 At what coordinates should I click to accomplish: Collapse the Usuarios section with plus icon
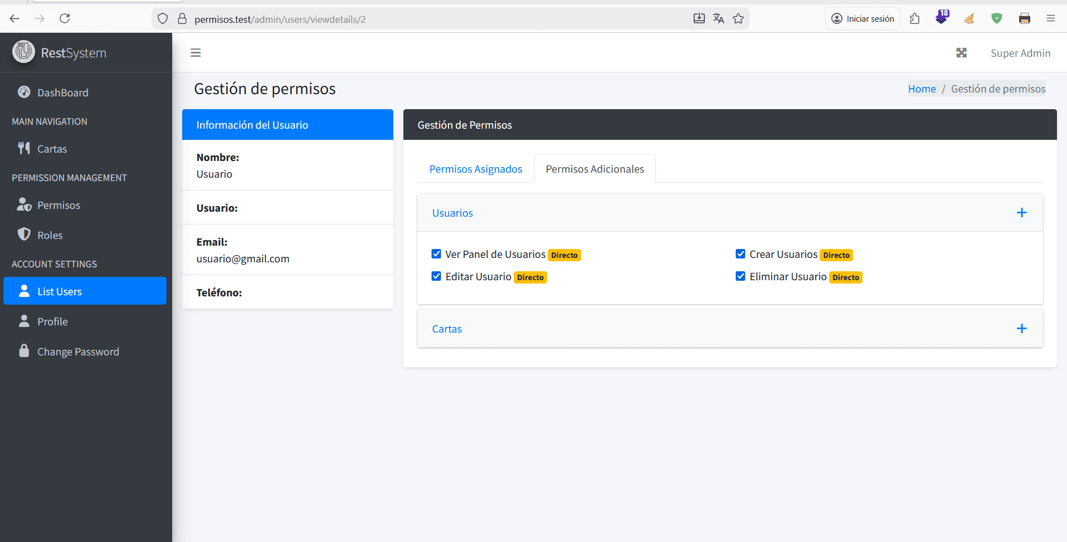click(1021, 213)
